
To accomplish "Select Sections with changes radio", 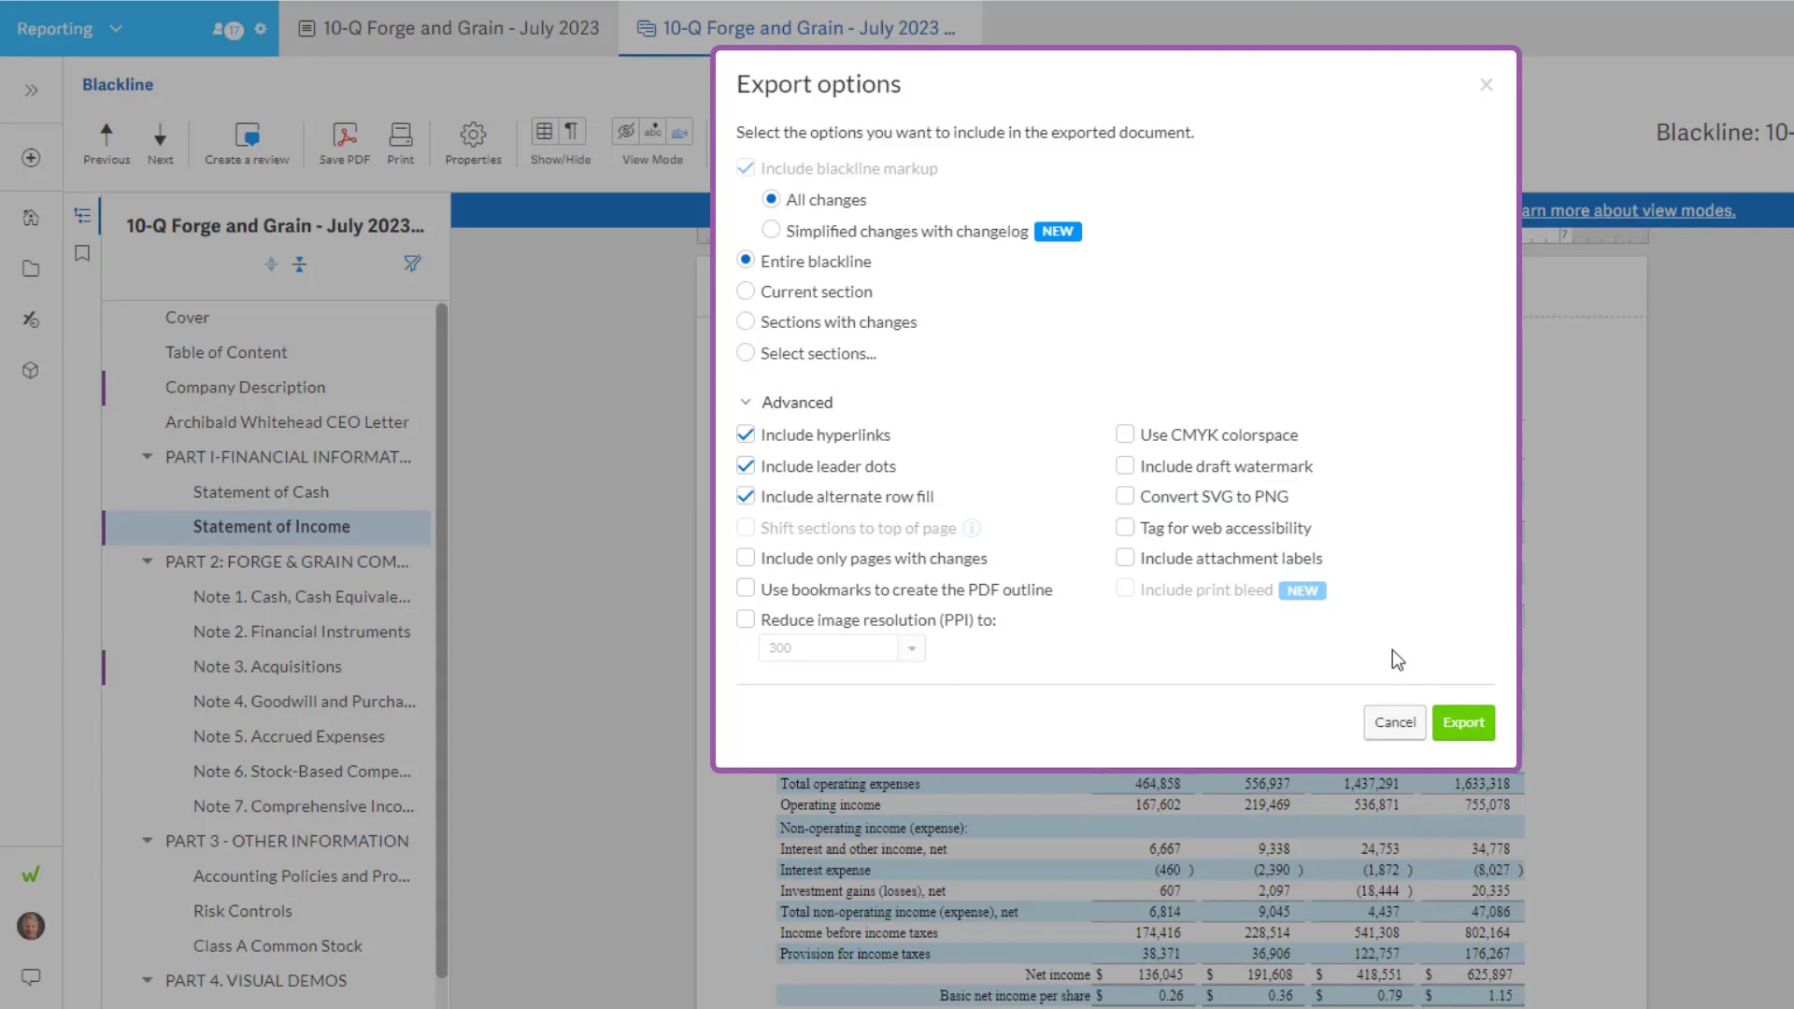I will tap(746, 321).
